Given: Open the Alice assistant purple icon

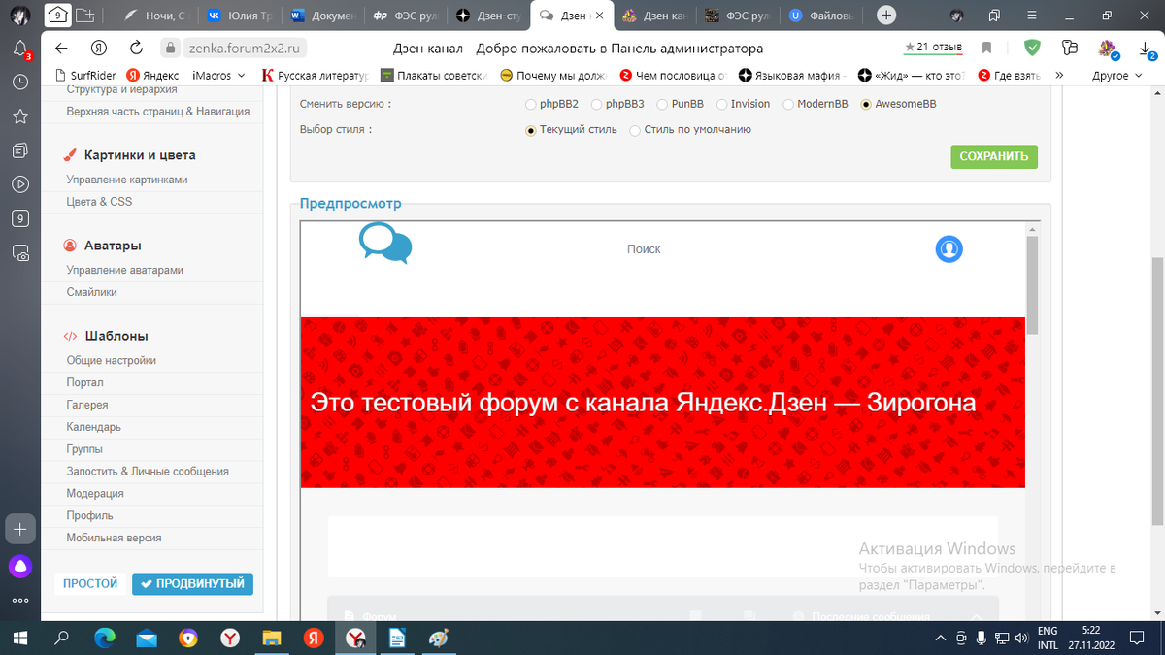Looking at the screenshot, I should pos(20,565).
